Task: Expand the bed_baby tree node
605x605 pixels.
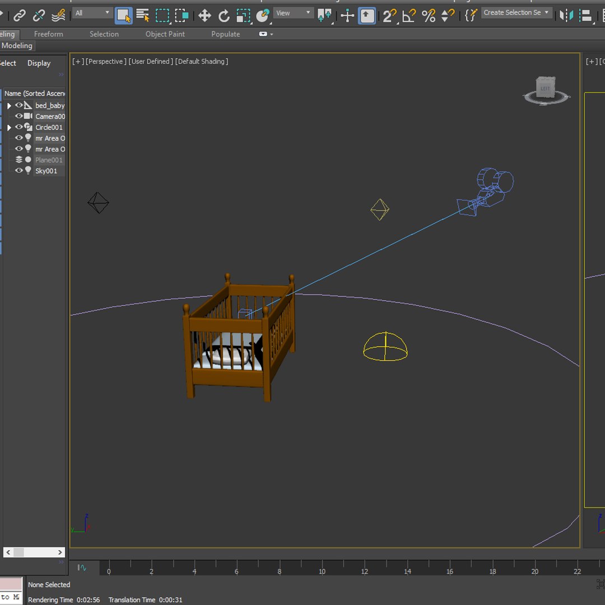Action: pyautogui.click(x=9, y=105)
